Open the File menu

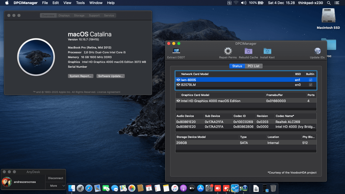(x=45, y=3)
